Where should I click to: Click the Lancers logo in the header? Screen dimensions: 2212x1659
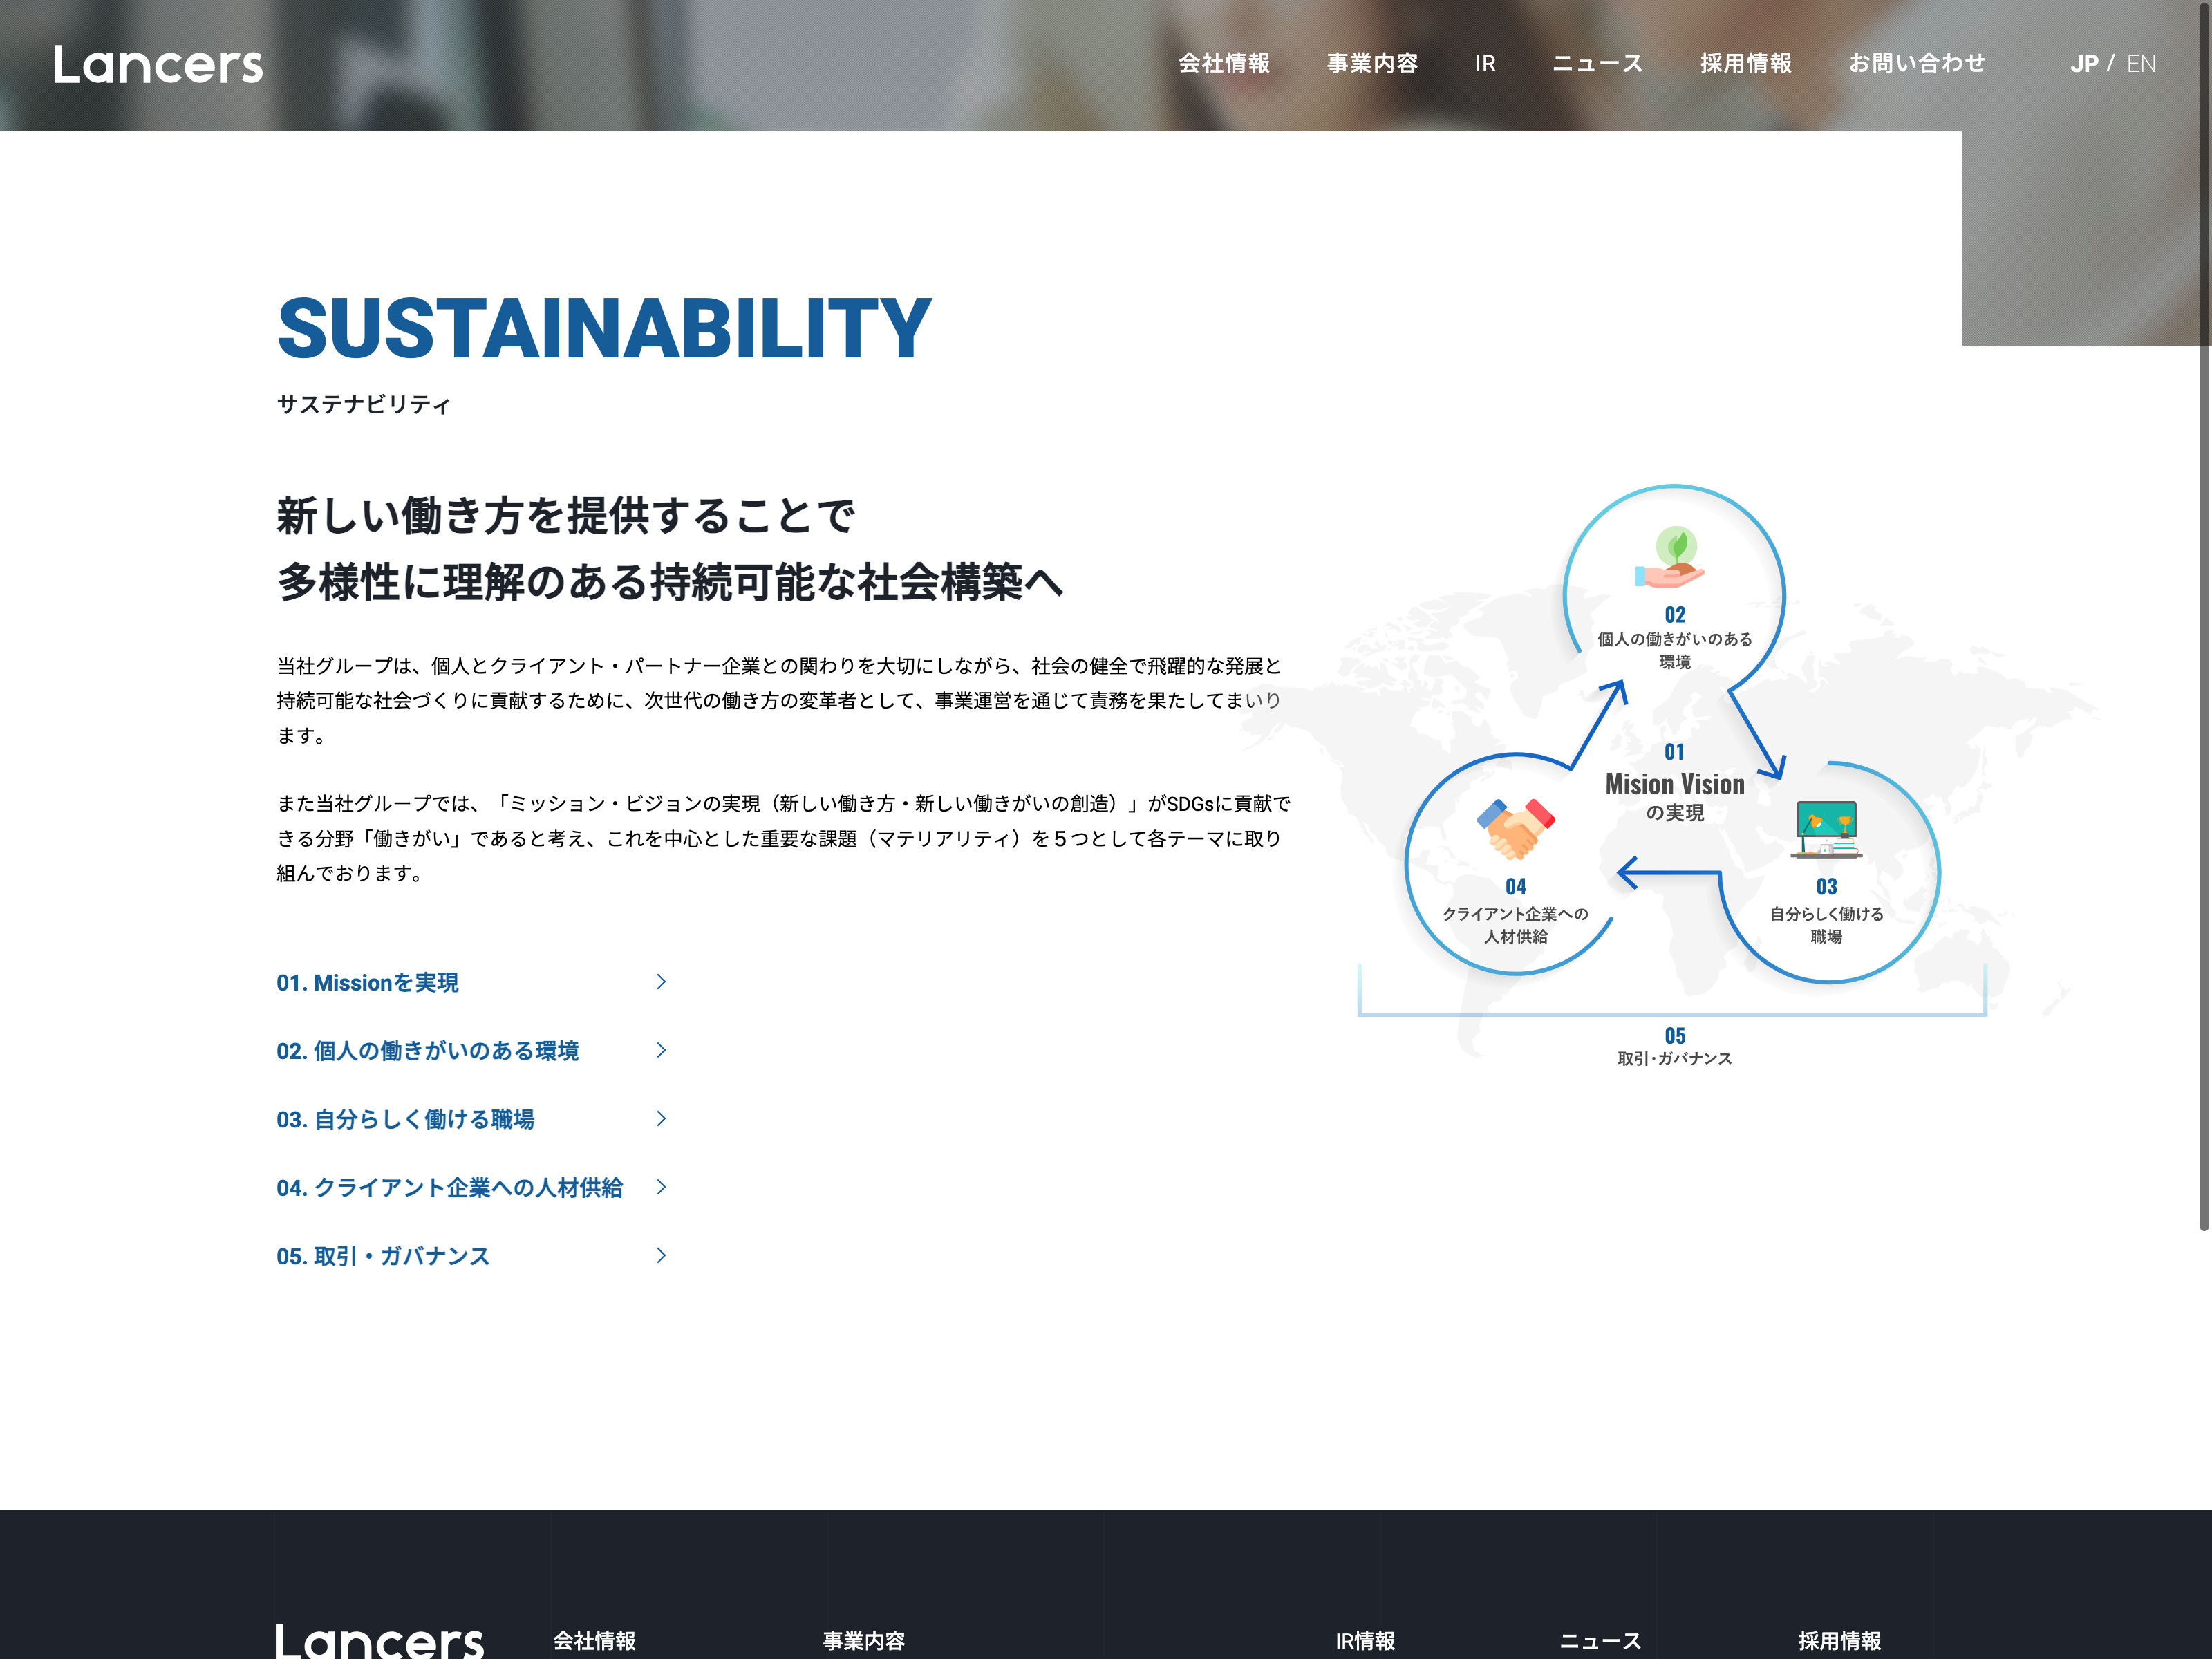click(158, 65)
